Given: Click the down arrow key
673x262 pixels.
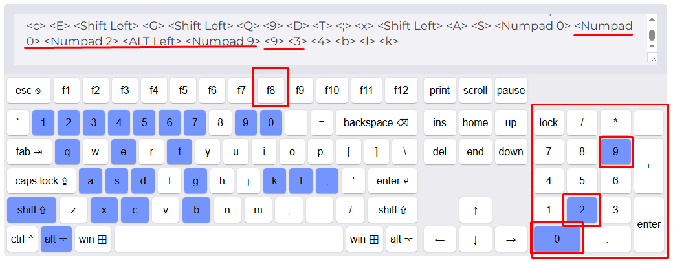Looking at the screenshot, I should click(475, 239).
